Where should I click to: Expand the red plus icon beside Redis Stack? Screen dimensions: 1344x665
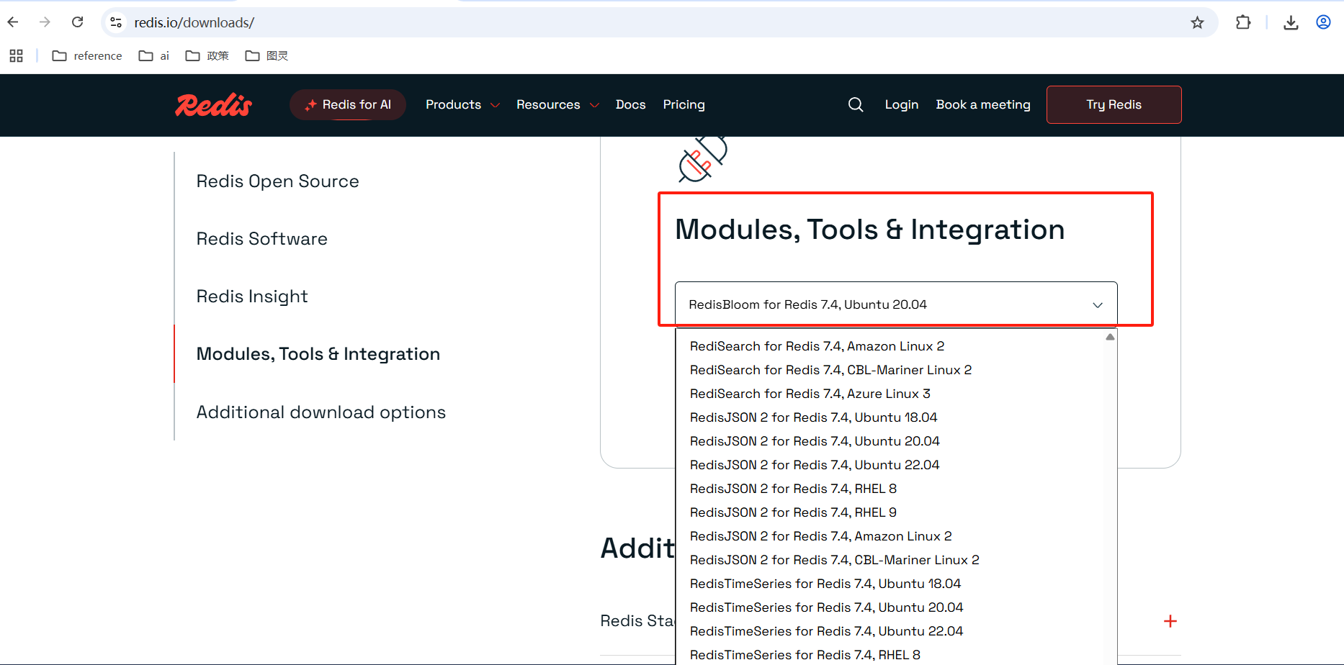(x=1170, y=621)
